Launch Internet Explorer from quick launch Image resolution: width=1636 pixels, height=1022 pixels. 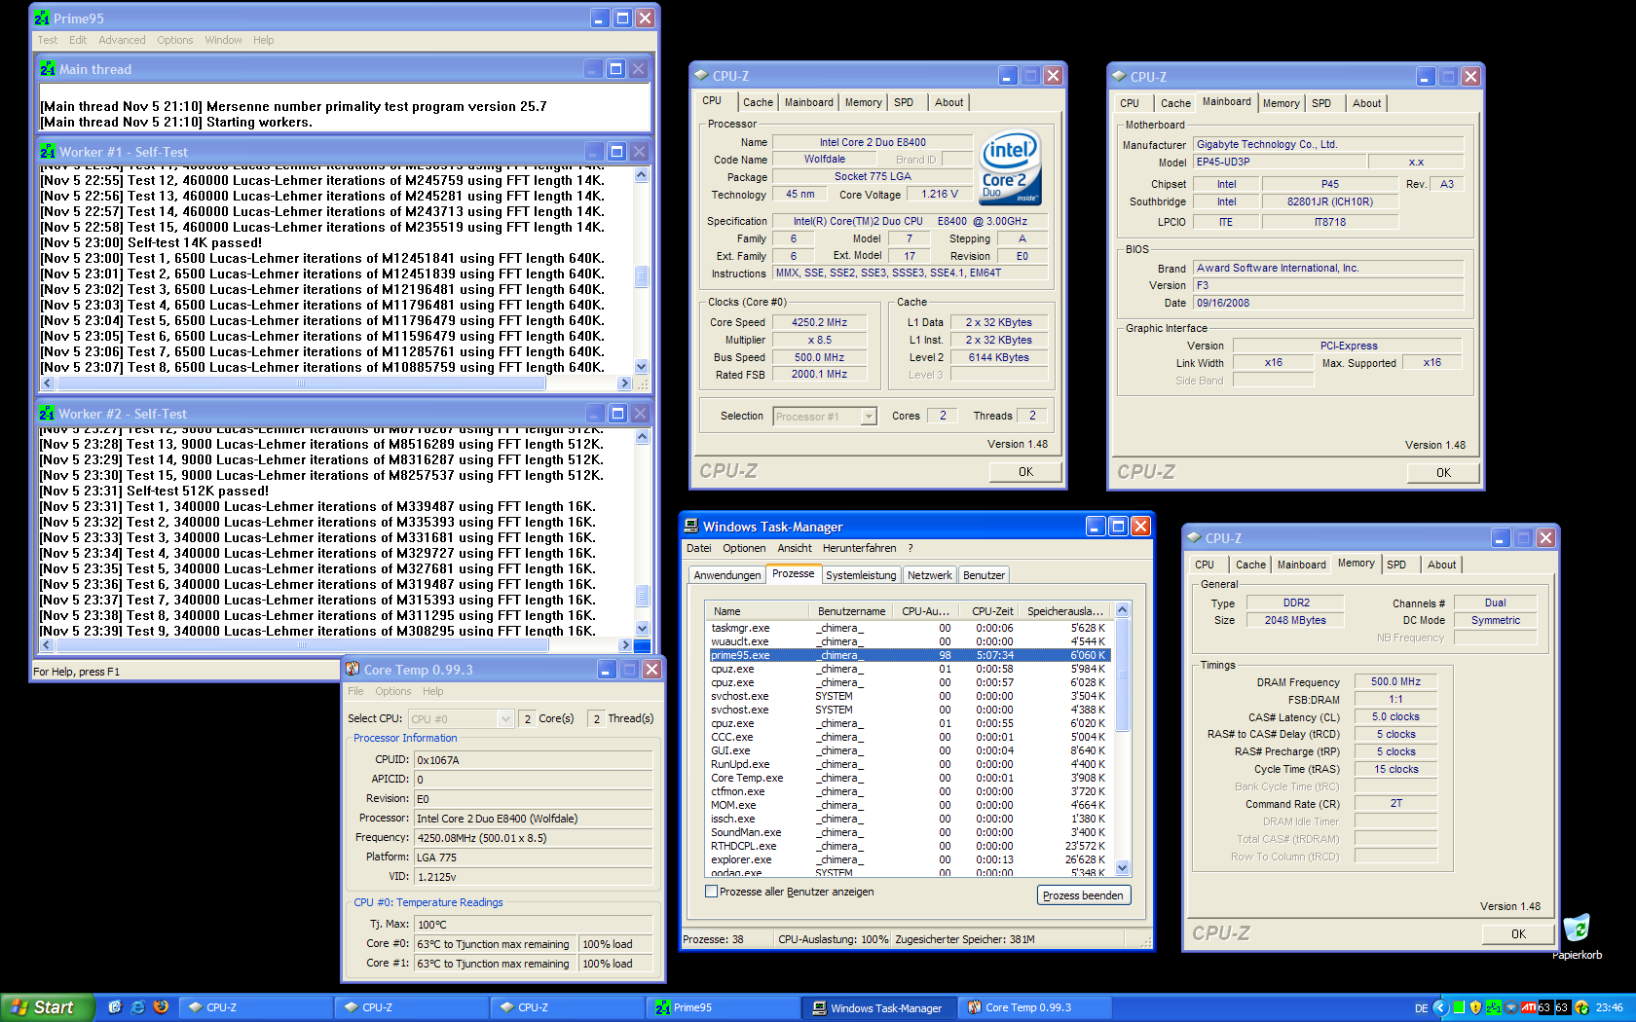click(x=137, y=1007)
